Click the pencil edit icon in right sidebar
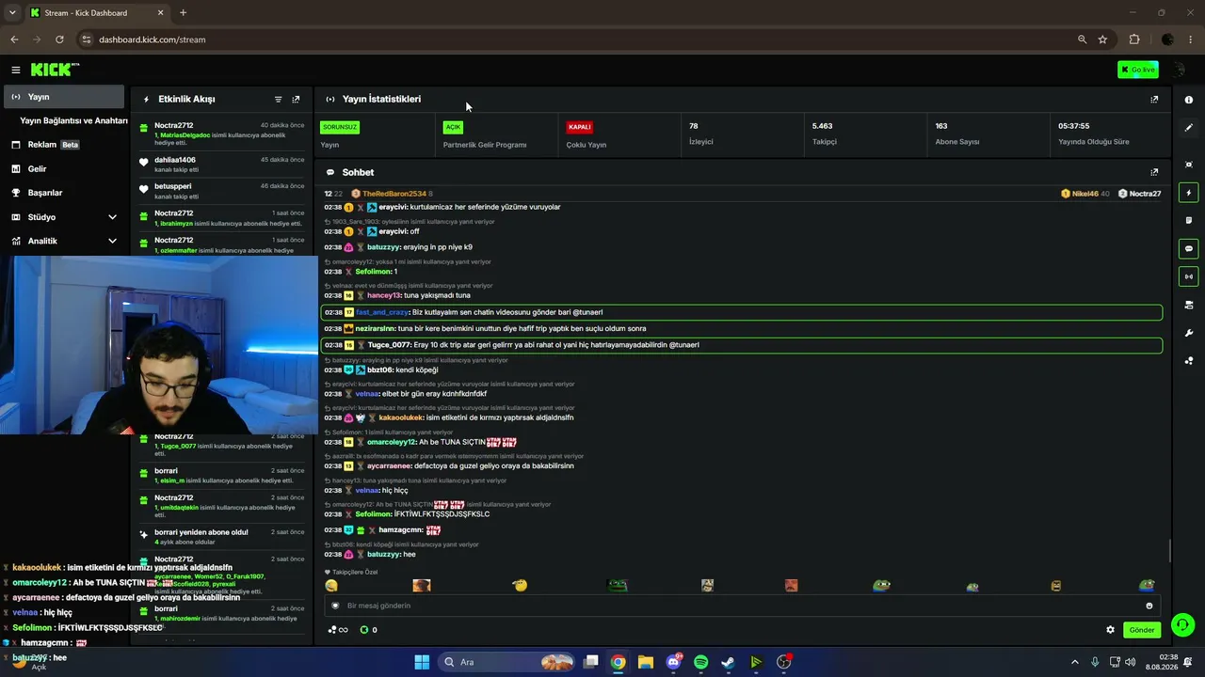Screen dimensions: 1205x677 click(1189, 127)
